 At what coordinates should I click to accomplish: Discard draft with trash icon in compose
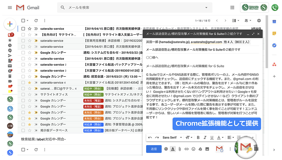point(256,148)
